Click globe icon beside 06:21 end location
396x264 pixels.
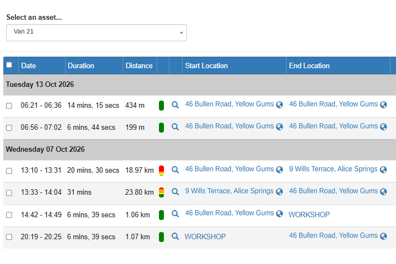[x=383, y=105]
